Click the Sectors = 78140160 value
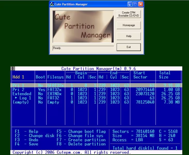189x155 pixels. pyautogui.click(x=133, y=131)
